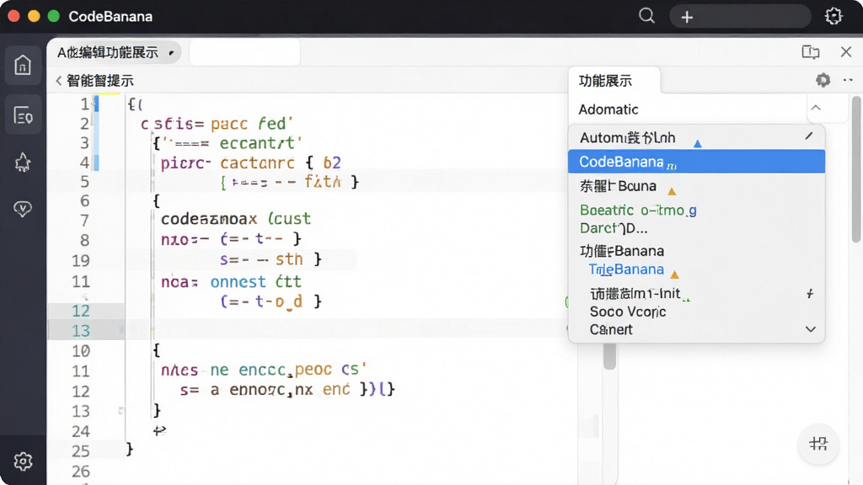Open the gear icon in title bar
The image size is (863, 485).
tap(834, 16)
